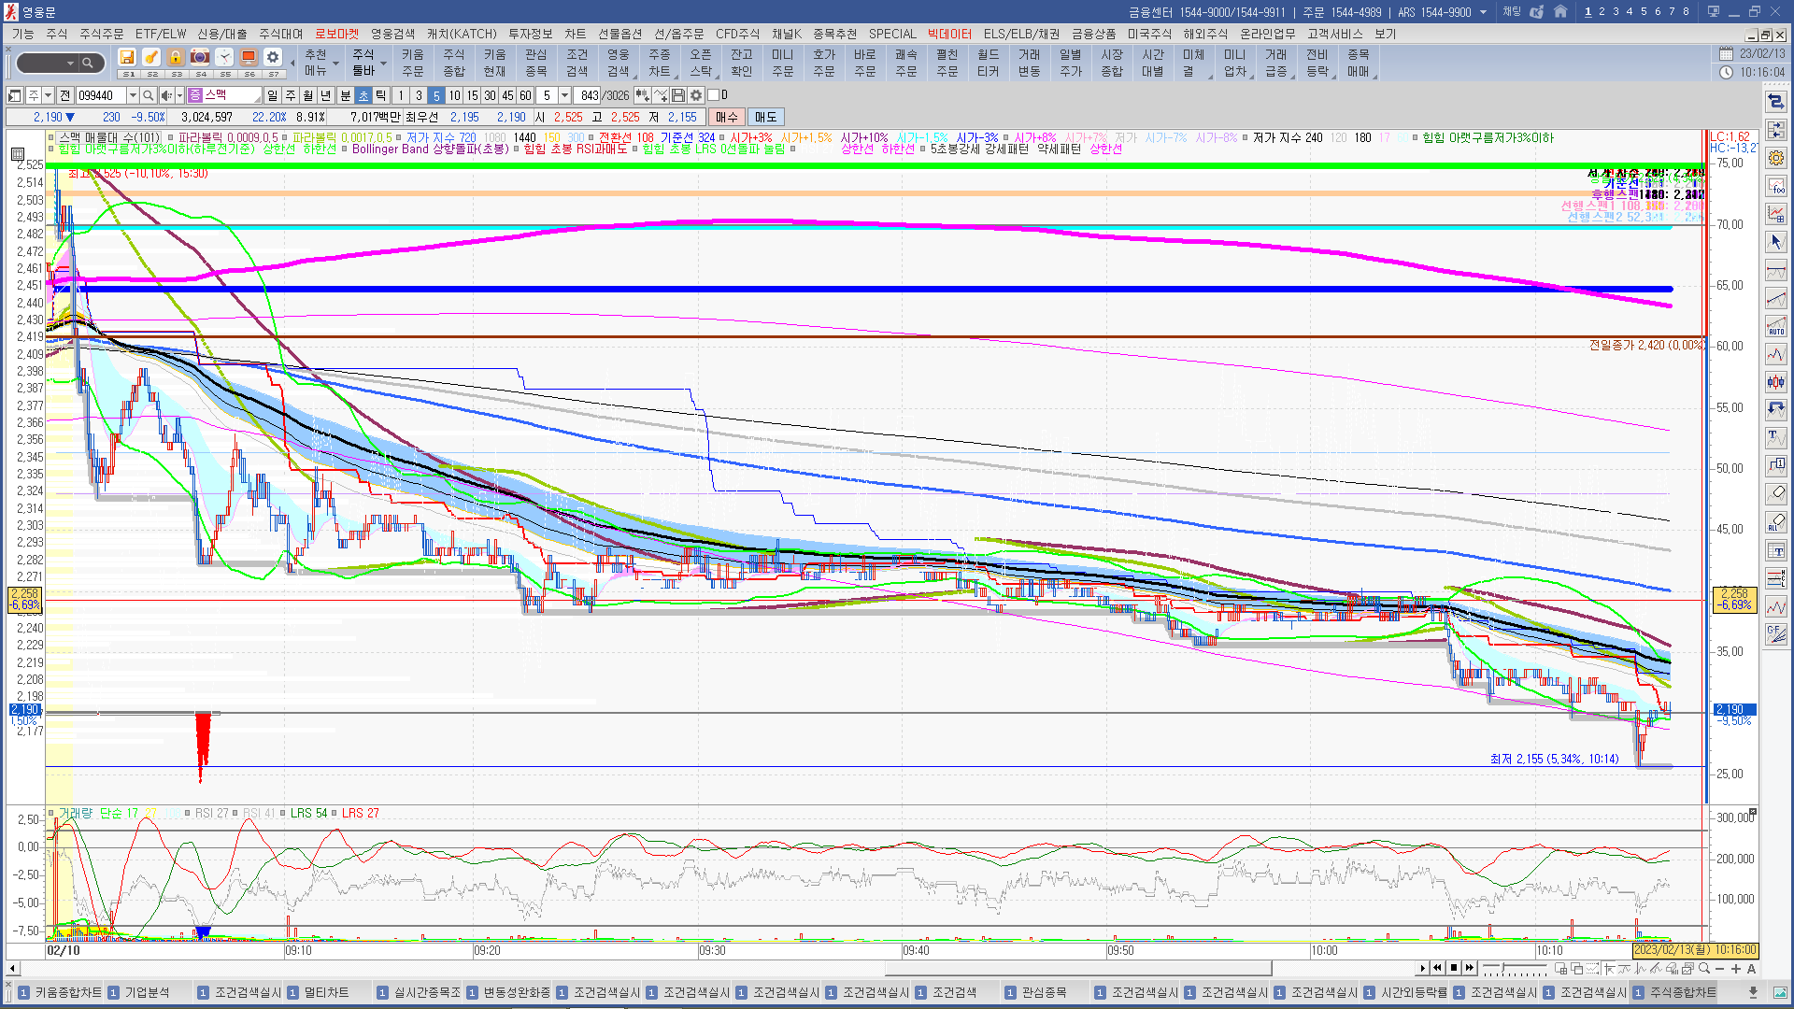Click the candlestick chart type icon

point(1776,381)
